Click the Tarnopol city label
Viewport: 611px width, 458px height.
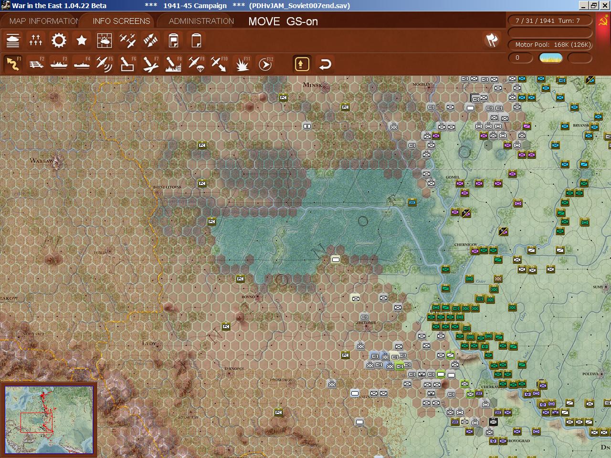[x=234, y=369]
